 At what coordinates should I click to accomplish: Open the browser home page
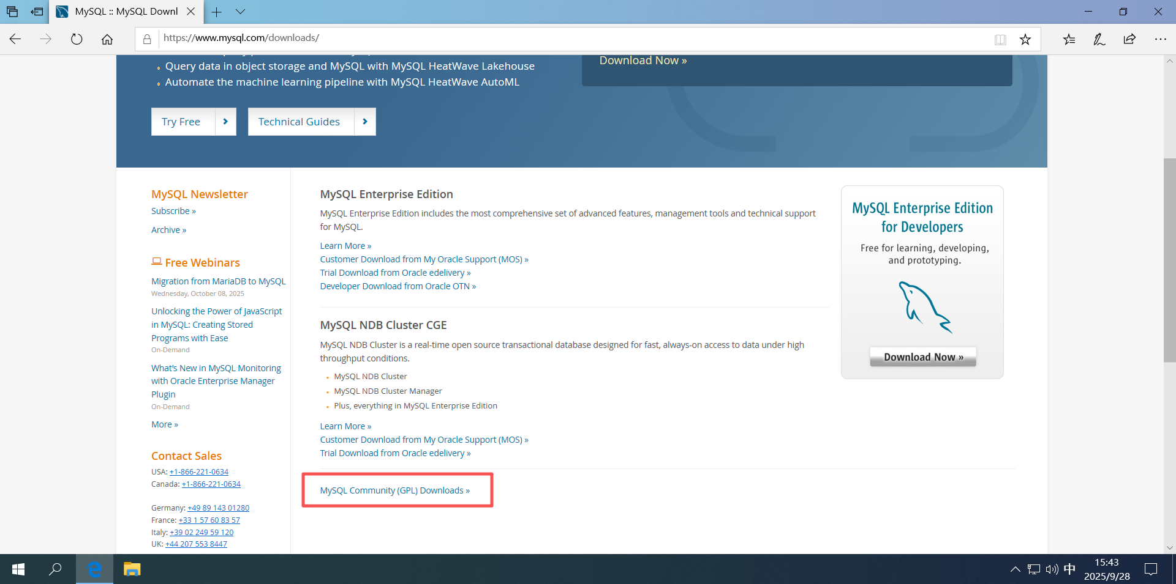click(107, 39)
